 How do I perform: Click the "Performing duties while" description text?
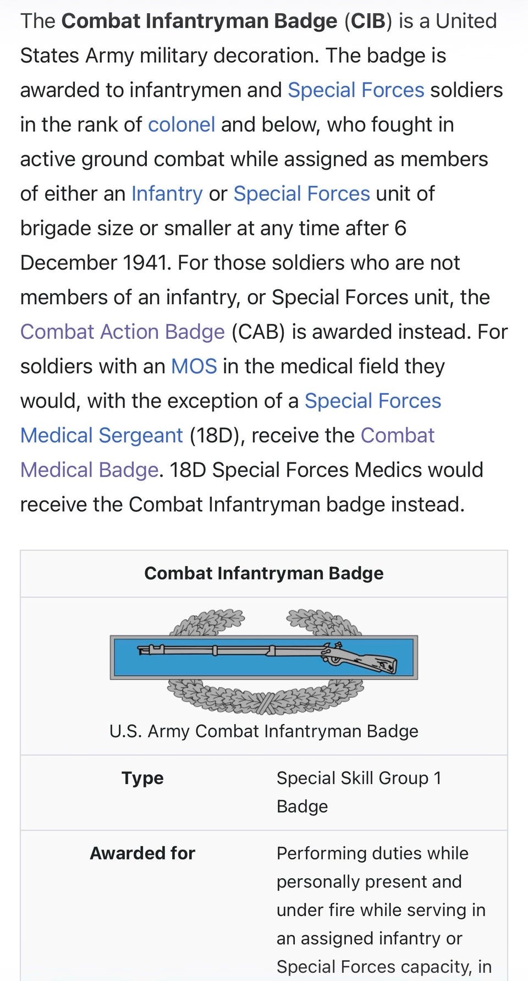tap(372, 853)
